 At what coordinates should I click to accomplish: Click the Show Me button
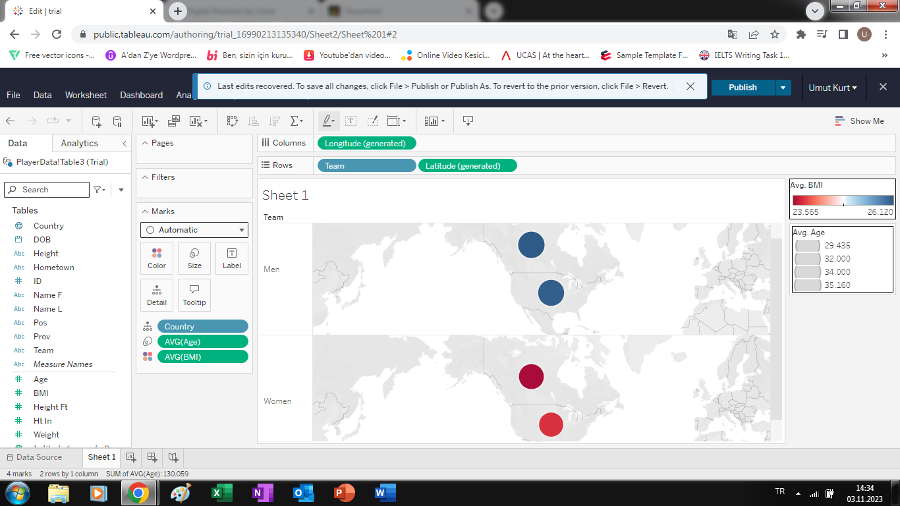(x=860, y=121)
